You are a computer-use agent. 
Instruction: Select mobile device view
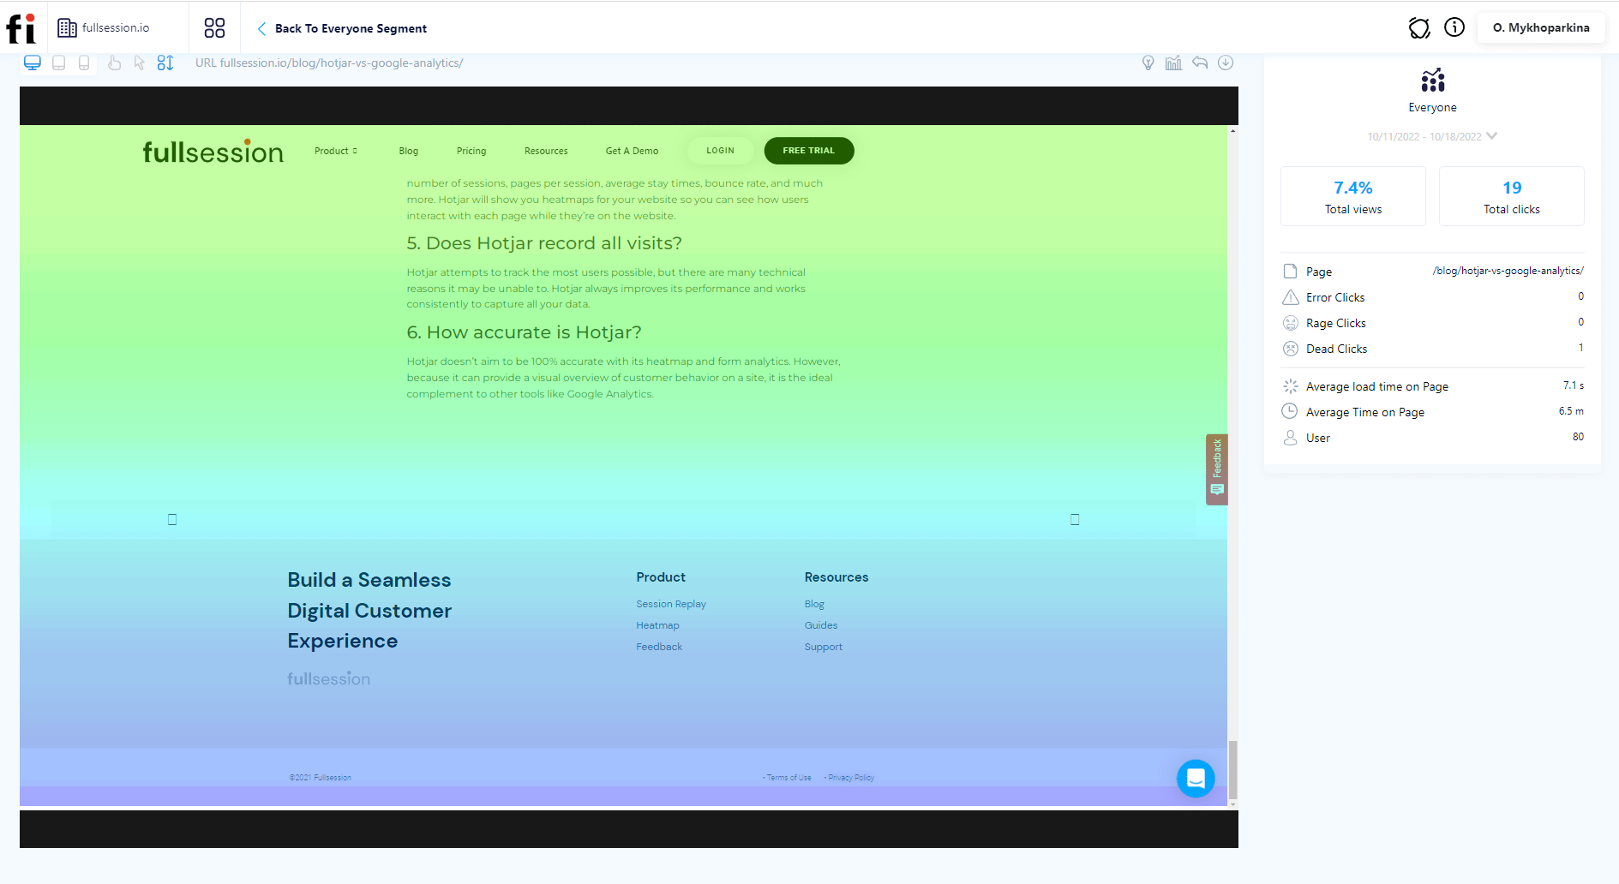point(84,63)
